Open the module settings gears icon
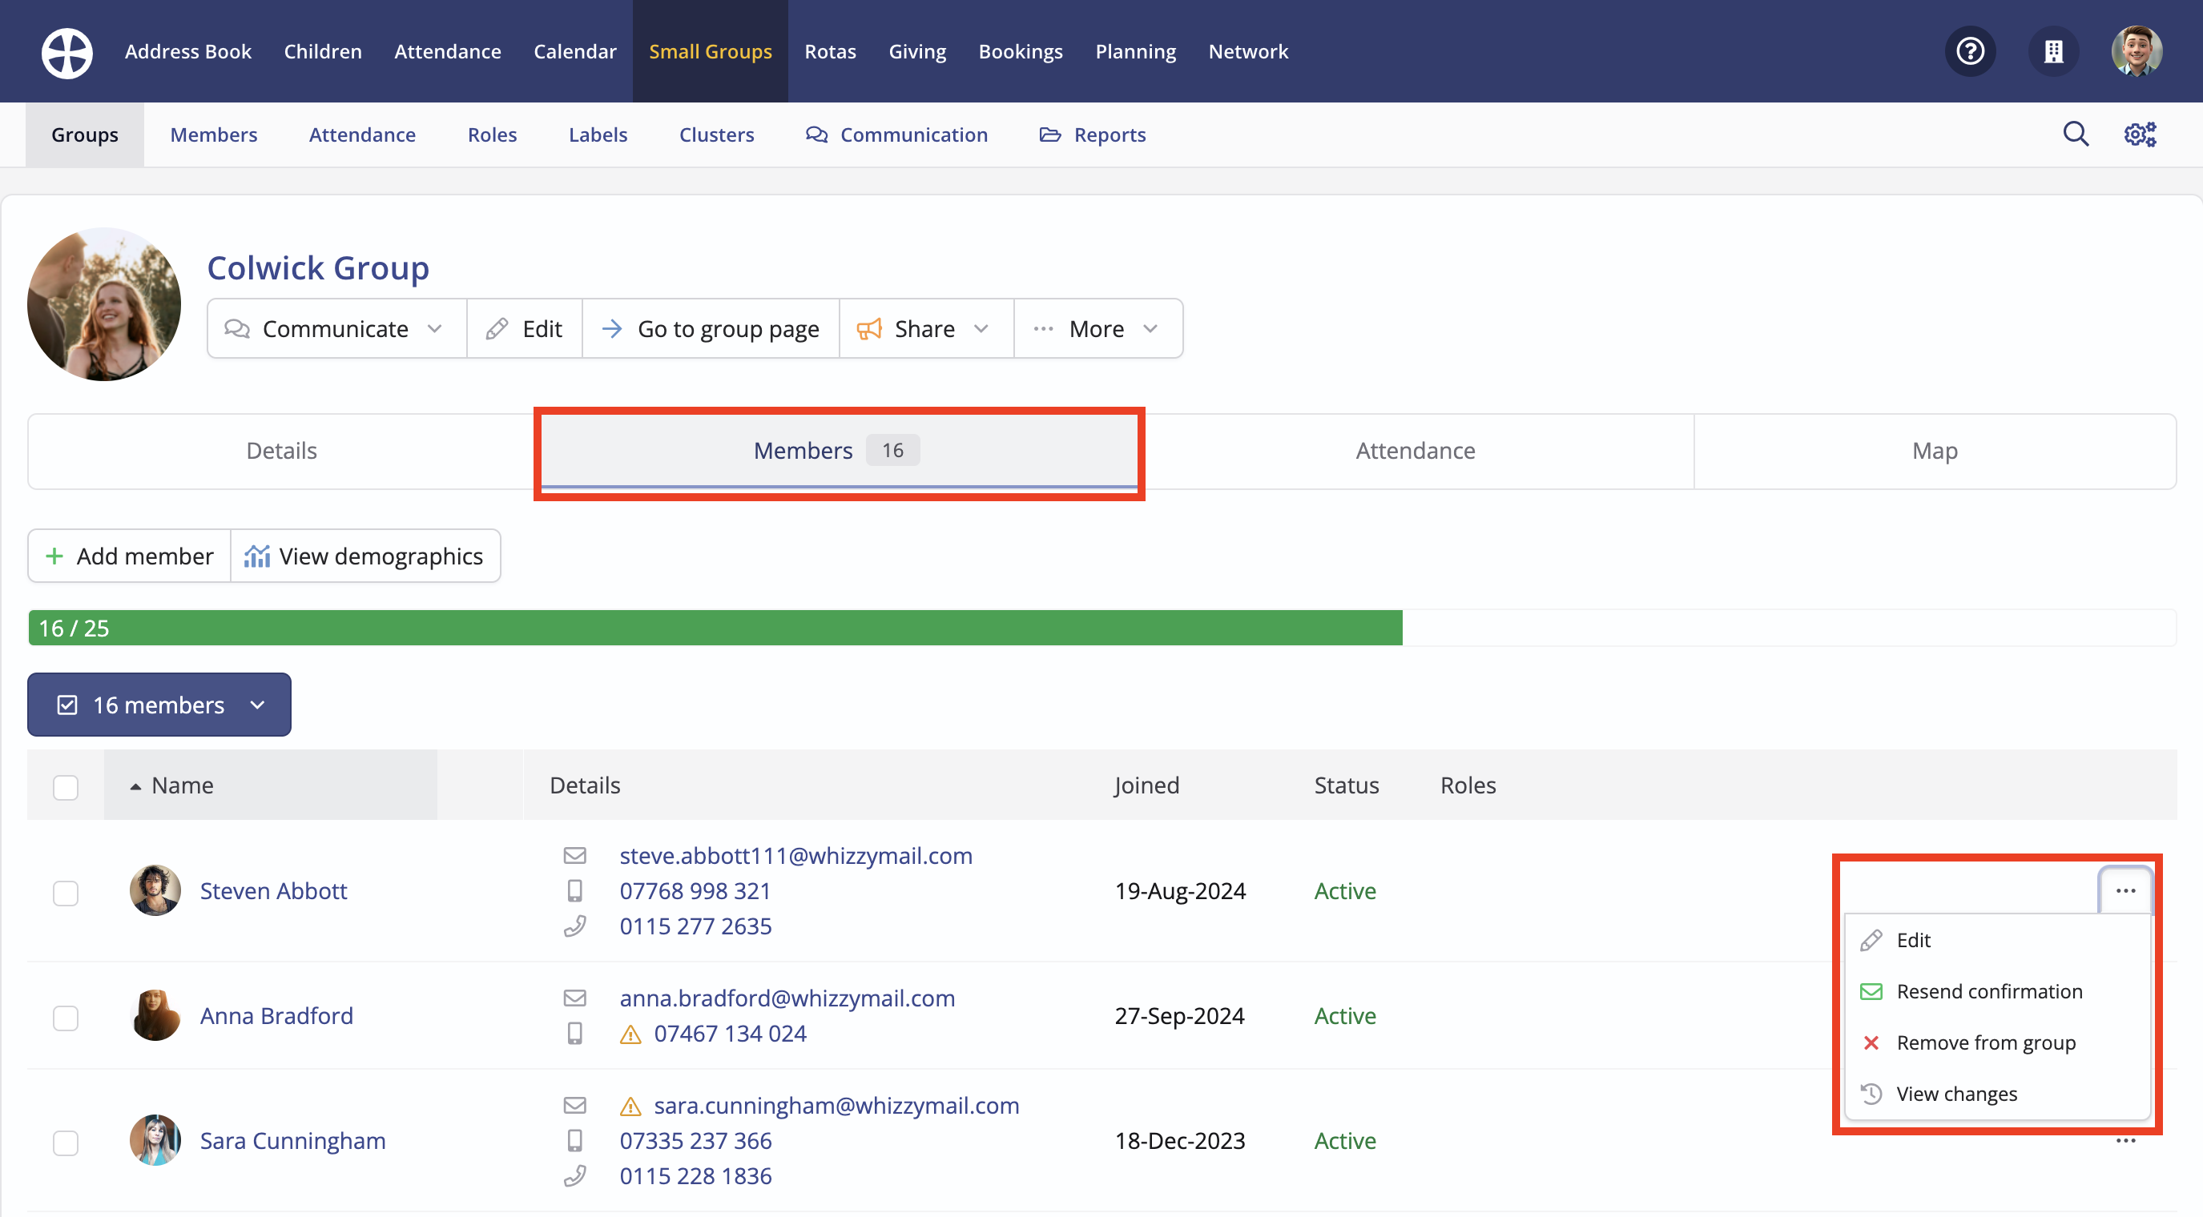 2141,135
